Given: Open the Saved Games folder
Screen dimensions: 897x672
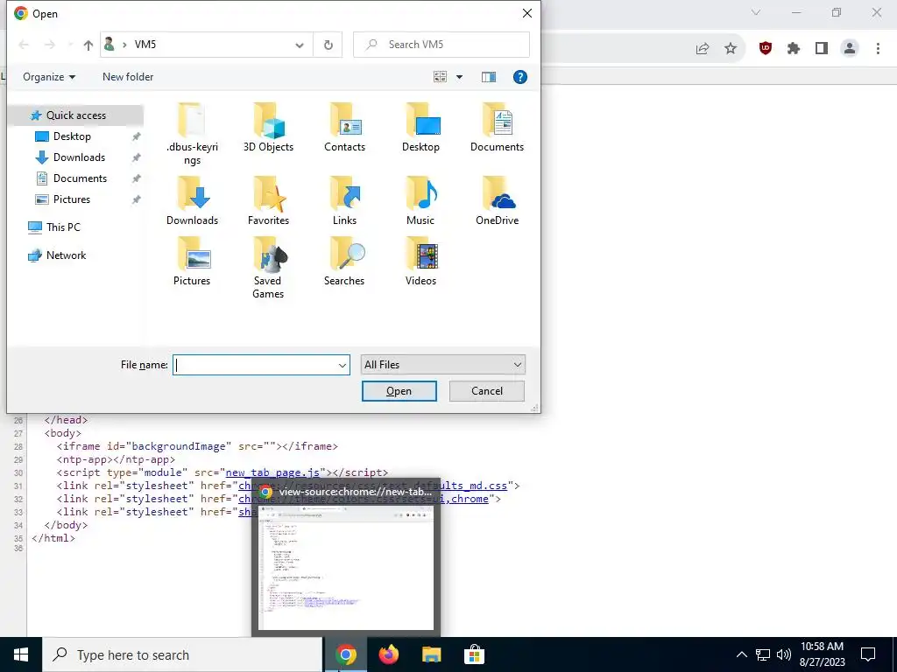Looking at the screenshot, I should pyautogui.click(x=268, y=268).
